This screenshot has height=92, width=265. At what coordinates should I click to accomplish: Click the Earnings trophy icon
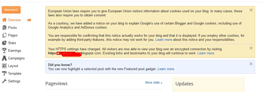[x=4, y=50]
